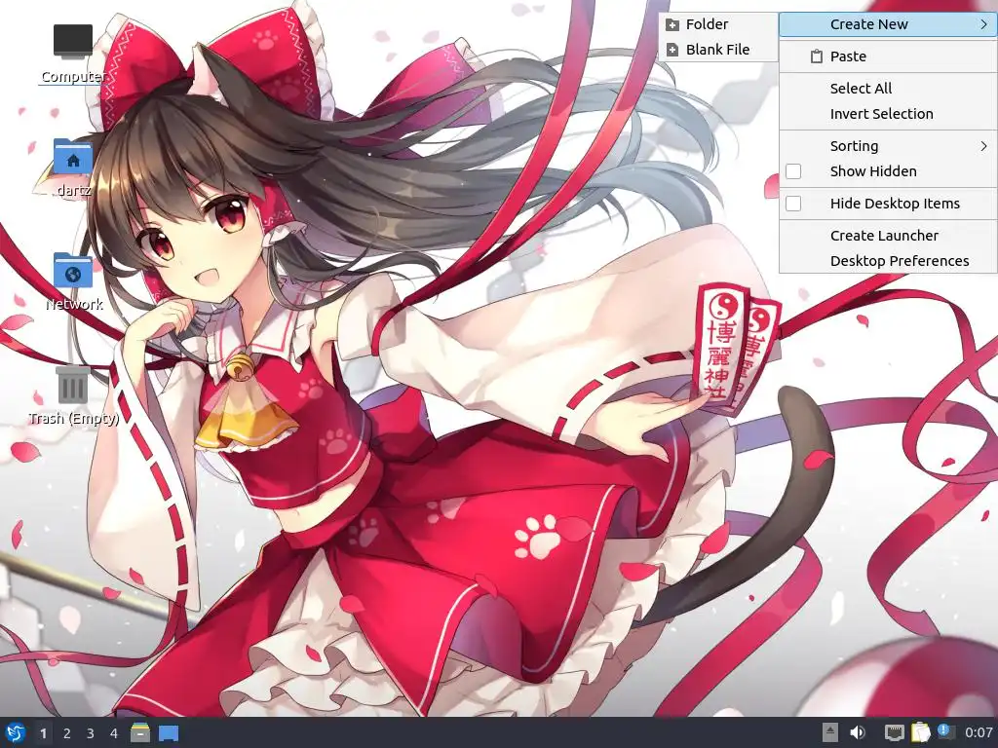Click the blue show desktop panel icon
Image resolution: width=998 pixels, height=748 pixels.
[169, 733]
